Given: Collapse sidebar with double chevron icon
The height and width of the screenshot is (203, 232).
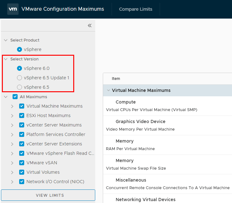Looking at the screenshot, I should pos(90,25).
